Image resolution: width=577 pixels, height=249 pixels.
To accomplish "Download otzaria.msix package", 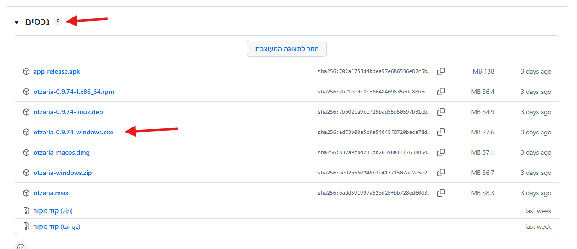I will coord(51,193).
